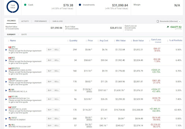Screen dimensions: 185x129
Task: Click the REI.UN ticker symbol
Action: tap(14, 97)
